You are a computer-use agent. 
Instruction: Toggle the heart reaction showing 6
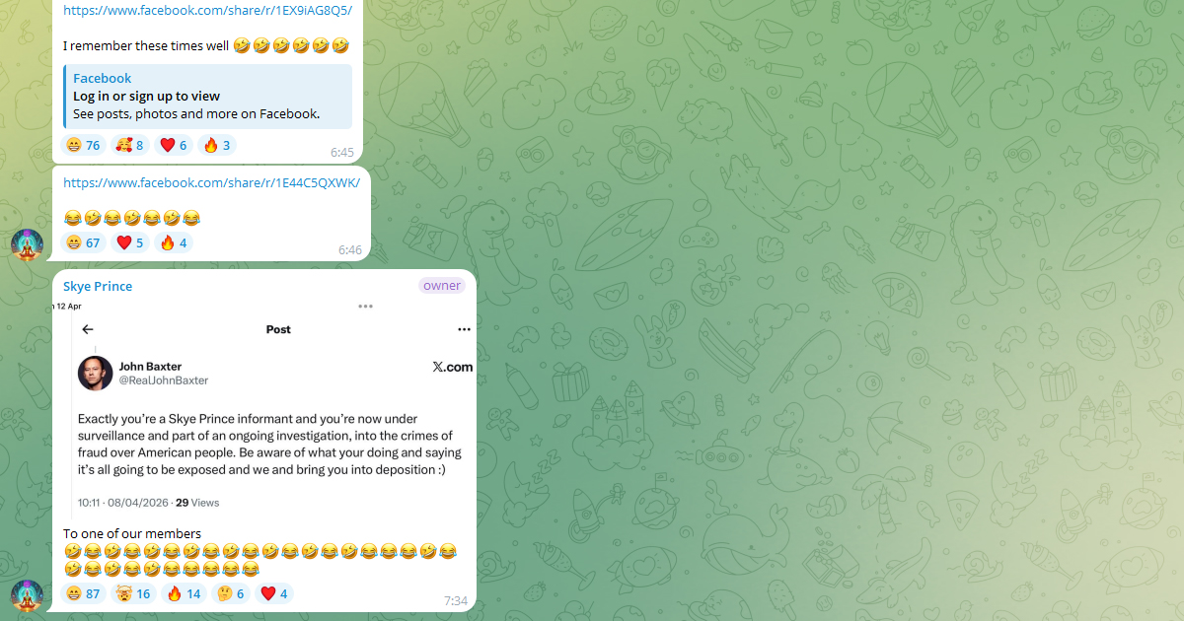click(173, 146)
